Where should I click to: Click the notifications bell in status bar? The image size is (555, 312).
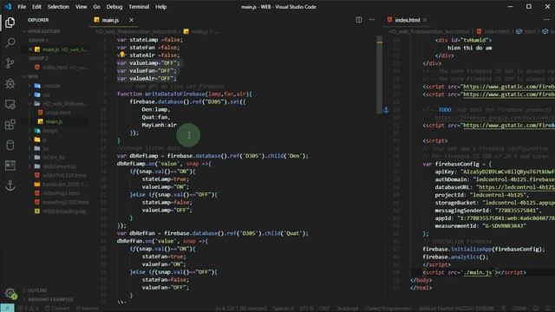pos(548,309)
